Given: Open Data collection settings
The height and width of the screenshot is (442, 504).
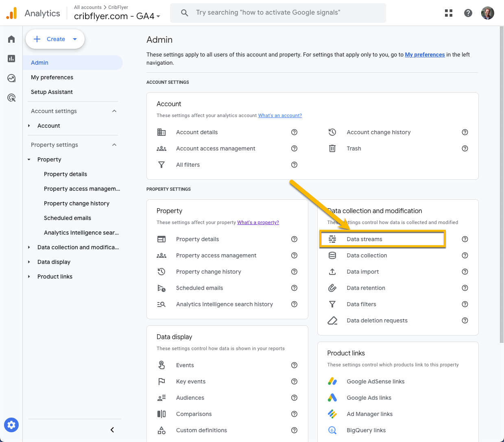Looking at the screenshot, I should pos(367,255).
